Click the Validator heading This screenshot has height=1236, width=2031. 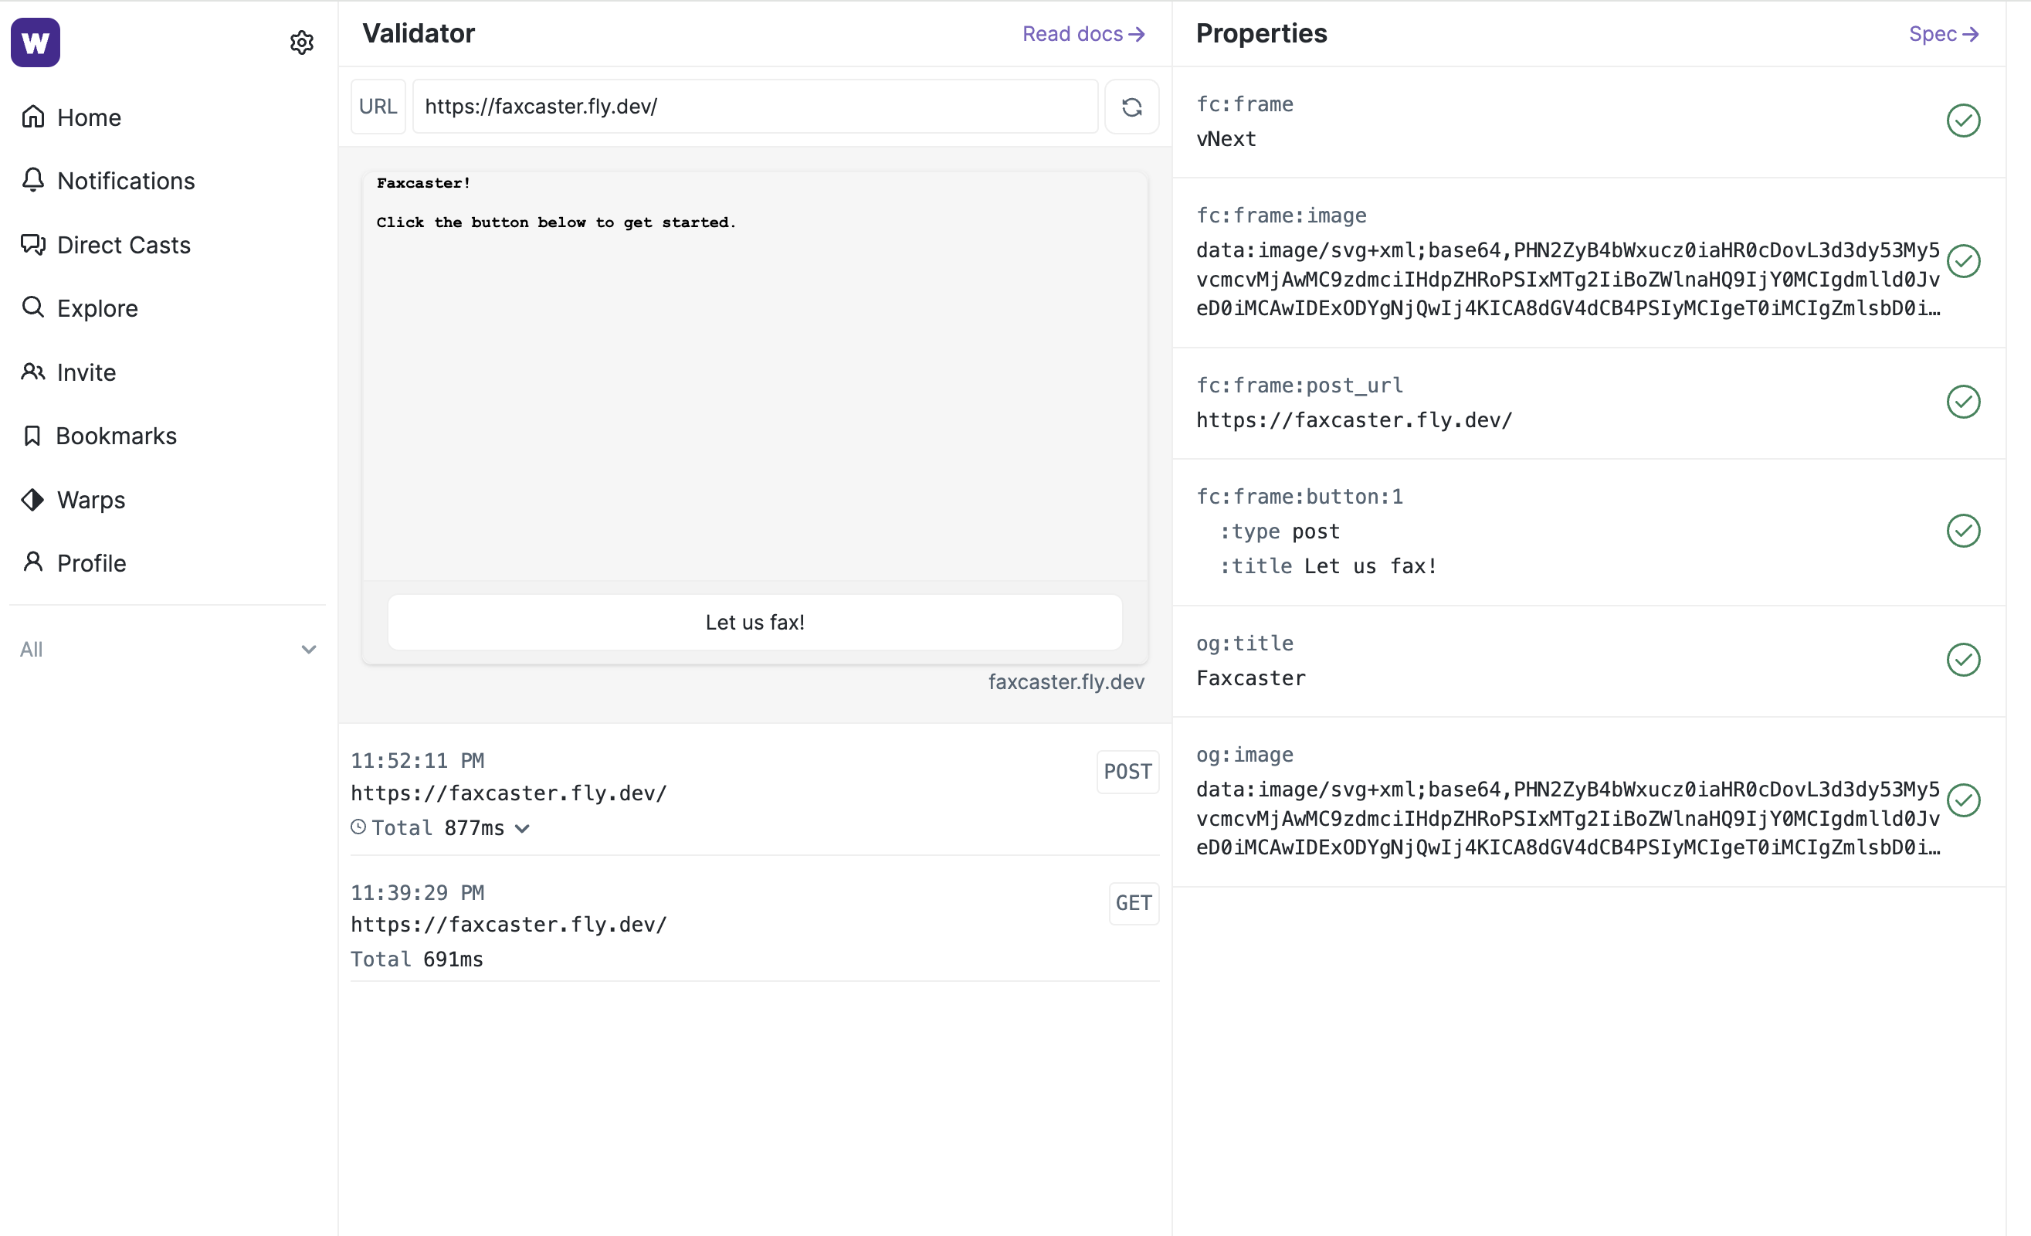point(419,34)
